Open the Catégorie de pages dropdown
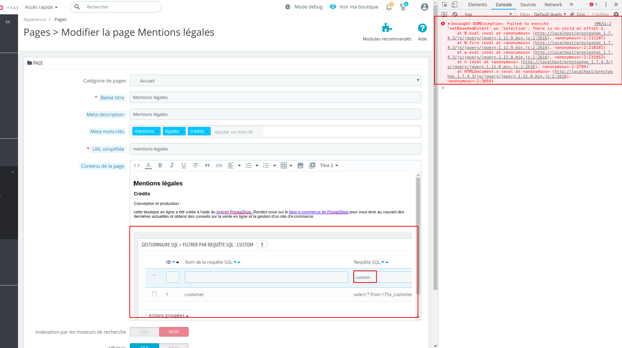The height and width of the screenshot is (348, 622). point(275,81)
